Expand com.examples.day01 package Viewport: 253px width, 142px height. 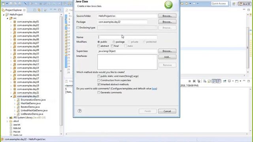click(x=11, y=22)
